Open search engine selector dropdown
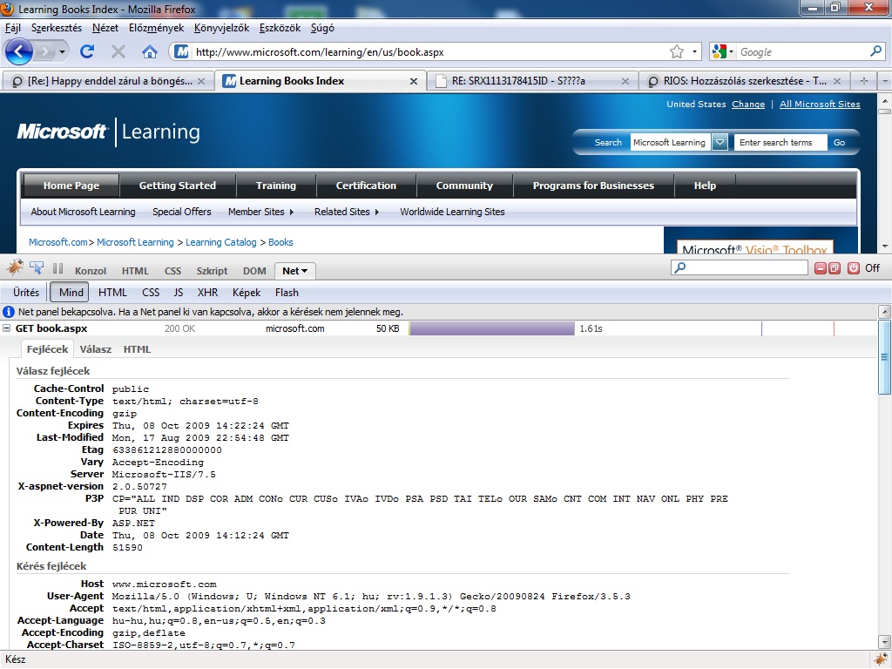This screenshot has height=669, width=892. click(731, 51)
